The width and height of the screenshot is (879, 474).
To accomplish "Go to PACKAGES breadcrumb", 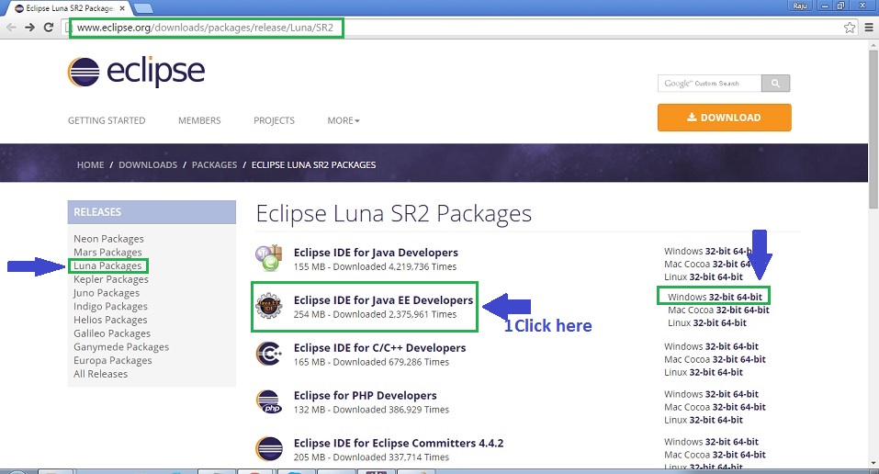I will pyautogui.click(x=214, y=164).
